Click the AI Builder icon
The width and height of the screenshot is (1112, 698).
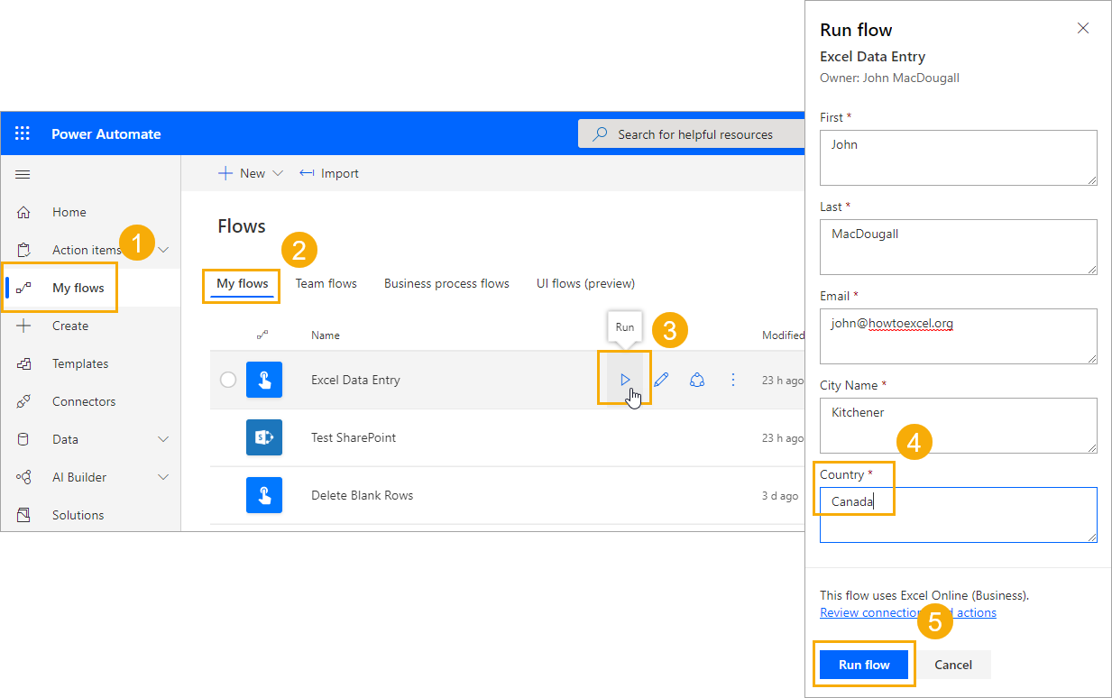(x=23, y=477)
